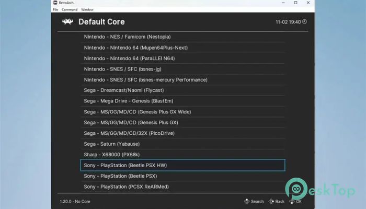
Task: Choose SNES bsnes-mercury Performance core
Action: pos(183,80)
